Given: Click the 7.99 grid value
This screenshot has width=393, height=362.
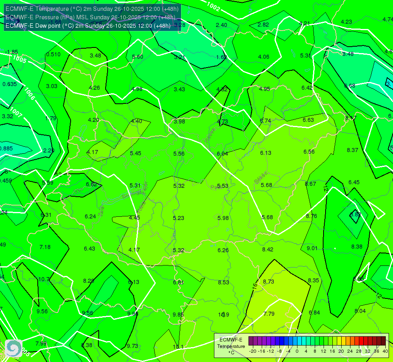Looking at the screenshot, I should tap(41, 343).
